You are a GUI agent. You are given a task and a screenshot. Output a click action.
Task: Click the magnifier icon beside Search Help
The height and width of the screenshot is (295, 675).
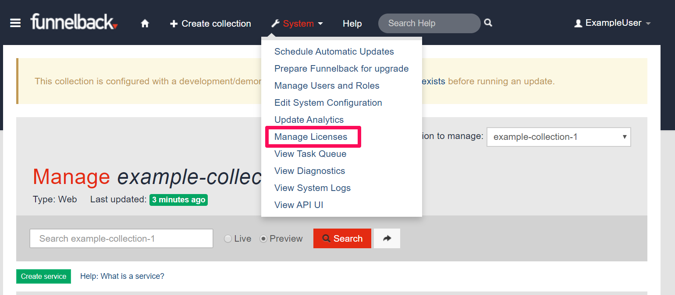[x=488, y=23]
